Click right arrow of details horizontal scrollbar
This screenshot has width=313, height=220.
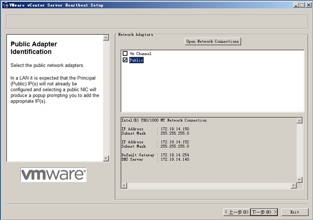pos(294,186)
